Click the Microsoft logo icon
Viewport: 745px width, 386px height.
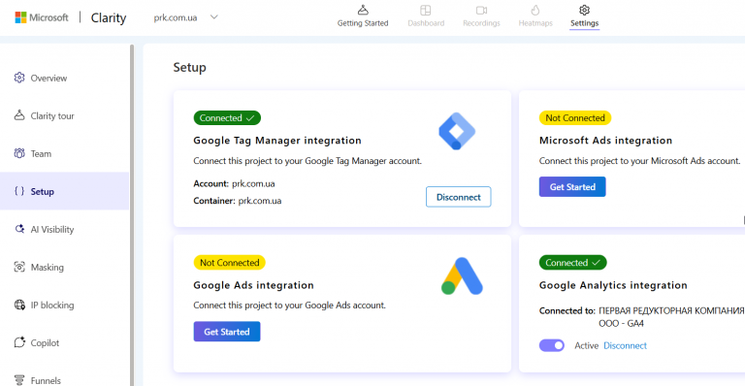pyautogui.click(x=21, y=17)
